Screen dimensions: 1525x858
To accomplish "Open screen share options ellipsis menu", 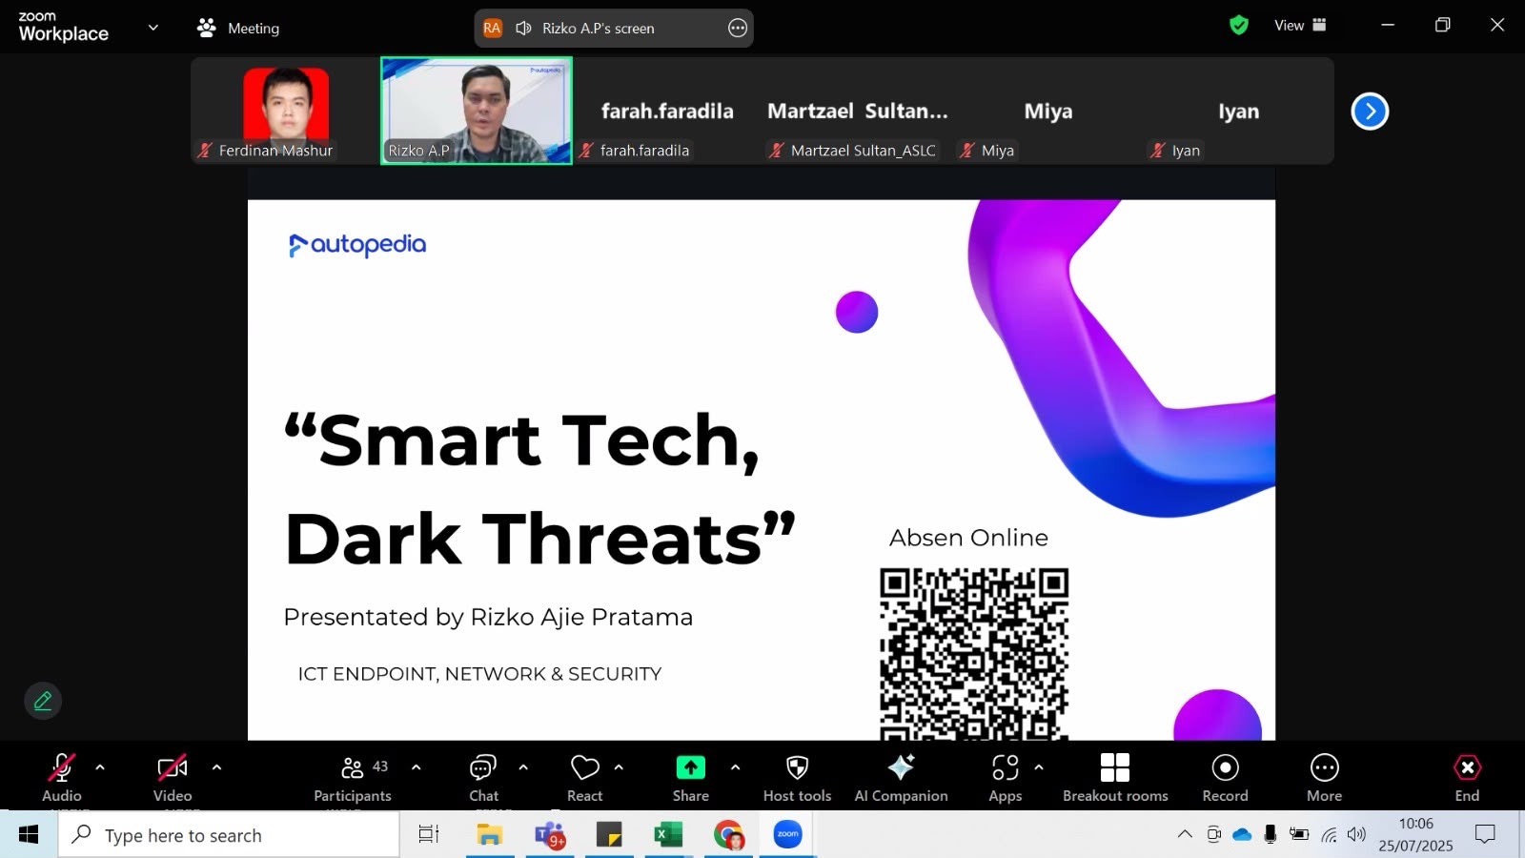I will [x=738, y=28].
